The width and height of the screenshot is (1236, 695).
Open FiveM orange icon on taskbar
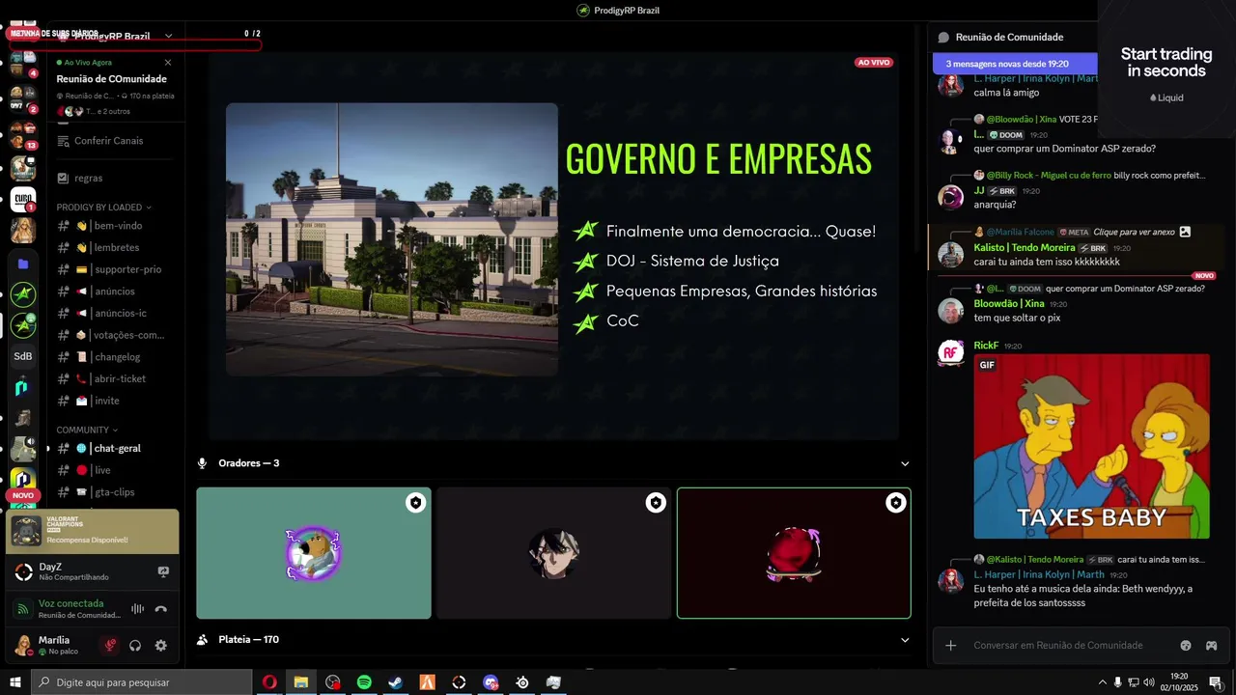tap(427, 682)
